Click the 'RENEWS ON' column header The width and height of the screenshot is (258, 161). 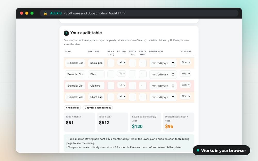point(156,52)
